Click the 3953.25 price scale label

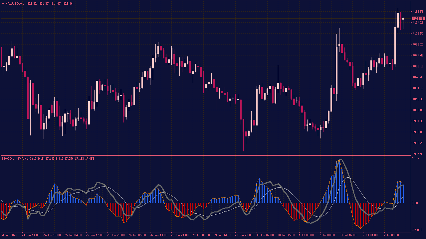418,143
